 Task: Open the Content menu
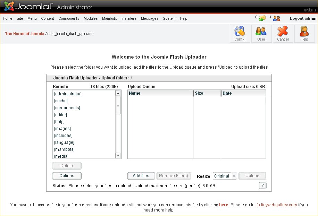[x=48, y=18]
